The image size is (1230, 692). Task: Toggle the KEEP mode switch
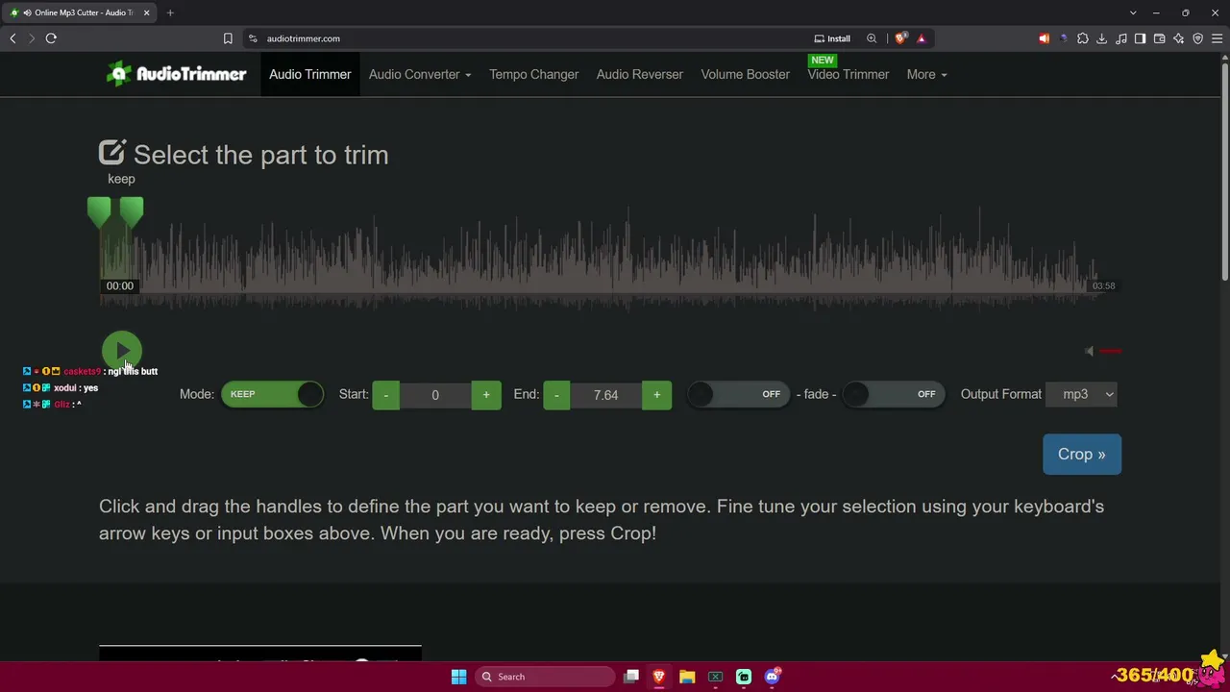(x=272, y=394)
